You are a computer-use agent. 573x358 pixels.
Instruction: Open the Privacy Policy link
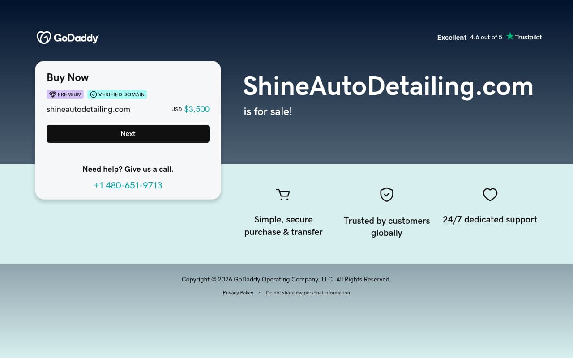pos(238,293)
